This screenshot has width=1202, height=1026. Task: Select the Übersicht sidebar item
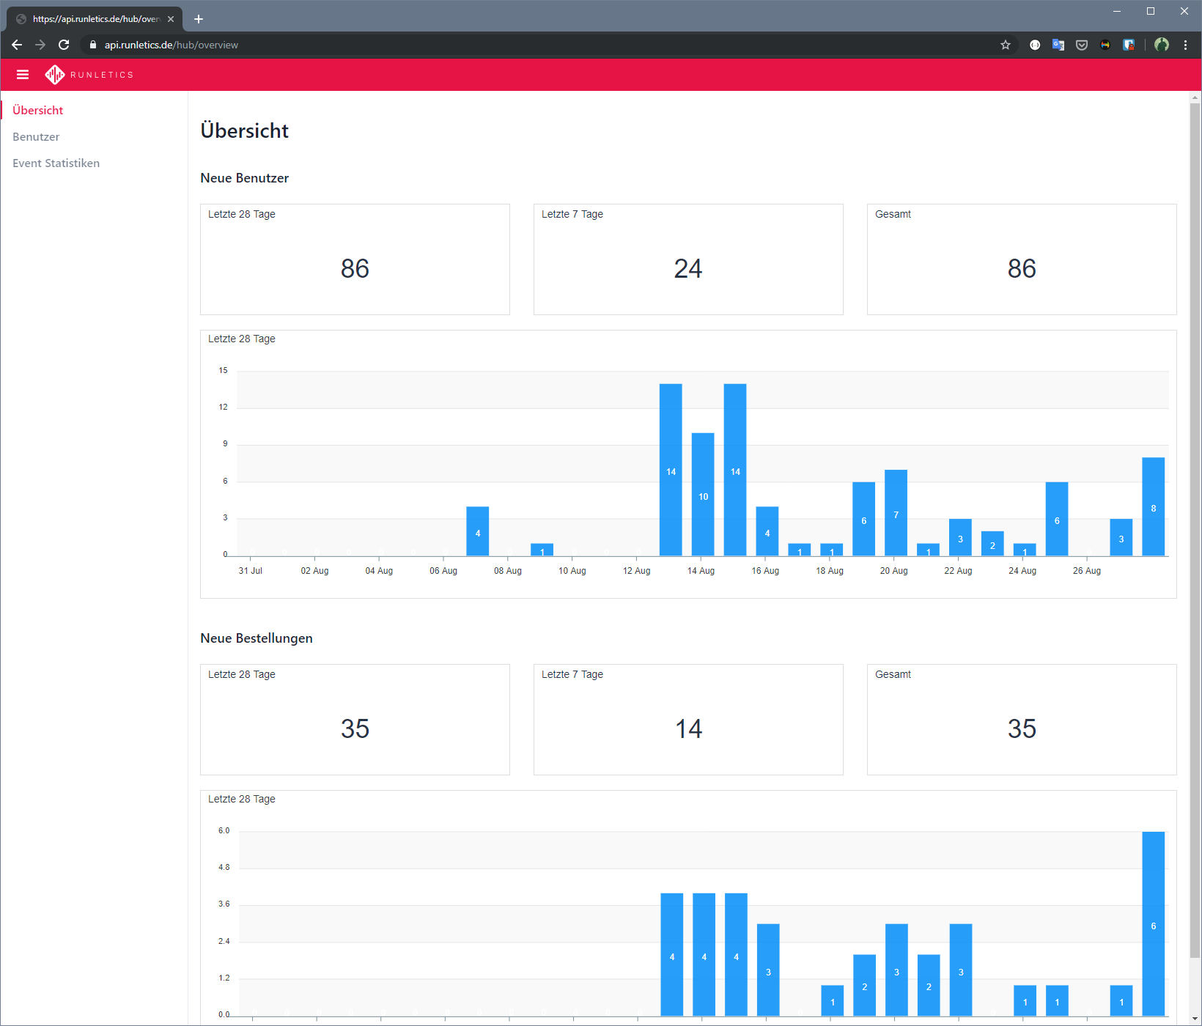pyautogui.click(x=38, y=110)
